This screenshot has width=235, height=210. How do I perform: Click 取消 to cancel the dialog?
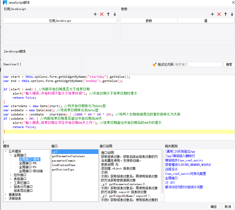(228, 207)
